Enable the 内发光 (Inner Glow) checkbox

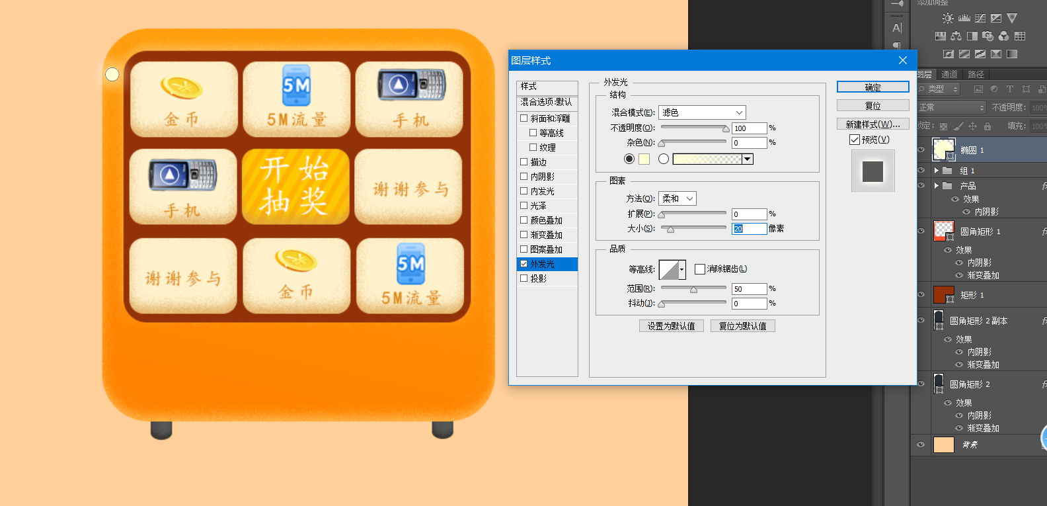click(524, 191)
